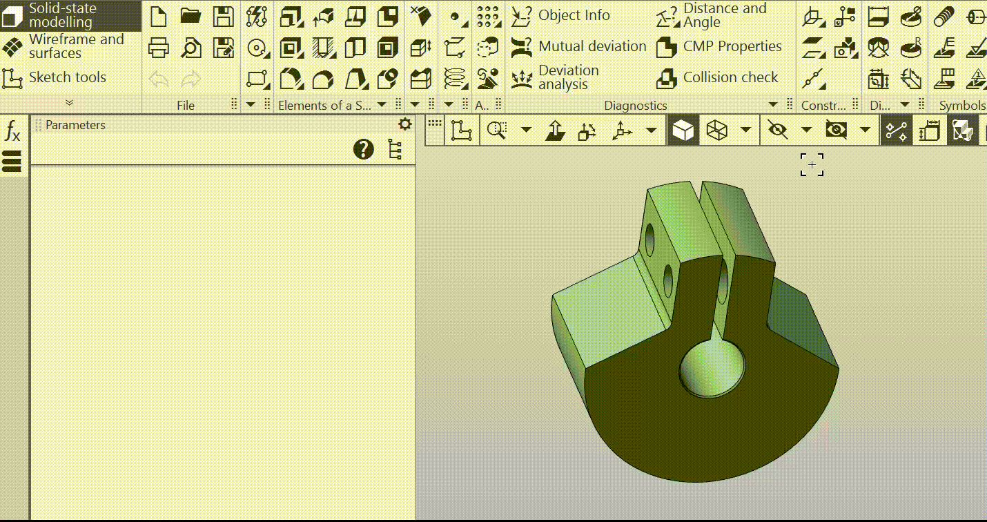987x522 pixels.
Task: Toggle the hide objects eye icon
Action: [778, 130]
